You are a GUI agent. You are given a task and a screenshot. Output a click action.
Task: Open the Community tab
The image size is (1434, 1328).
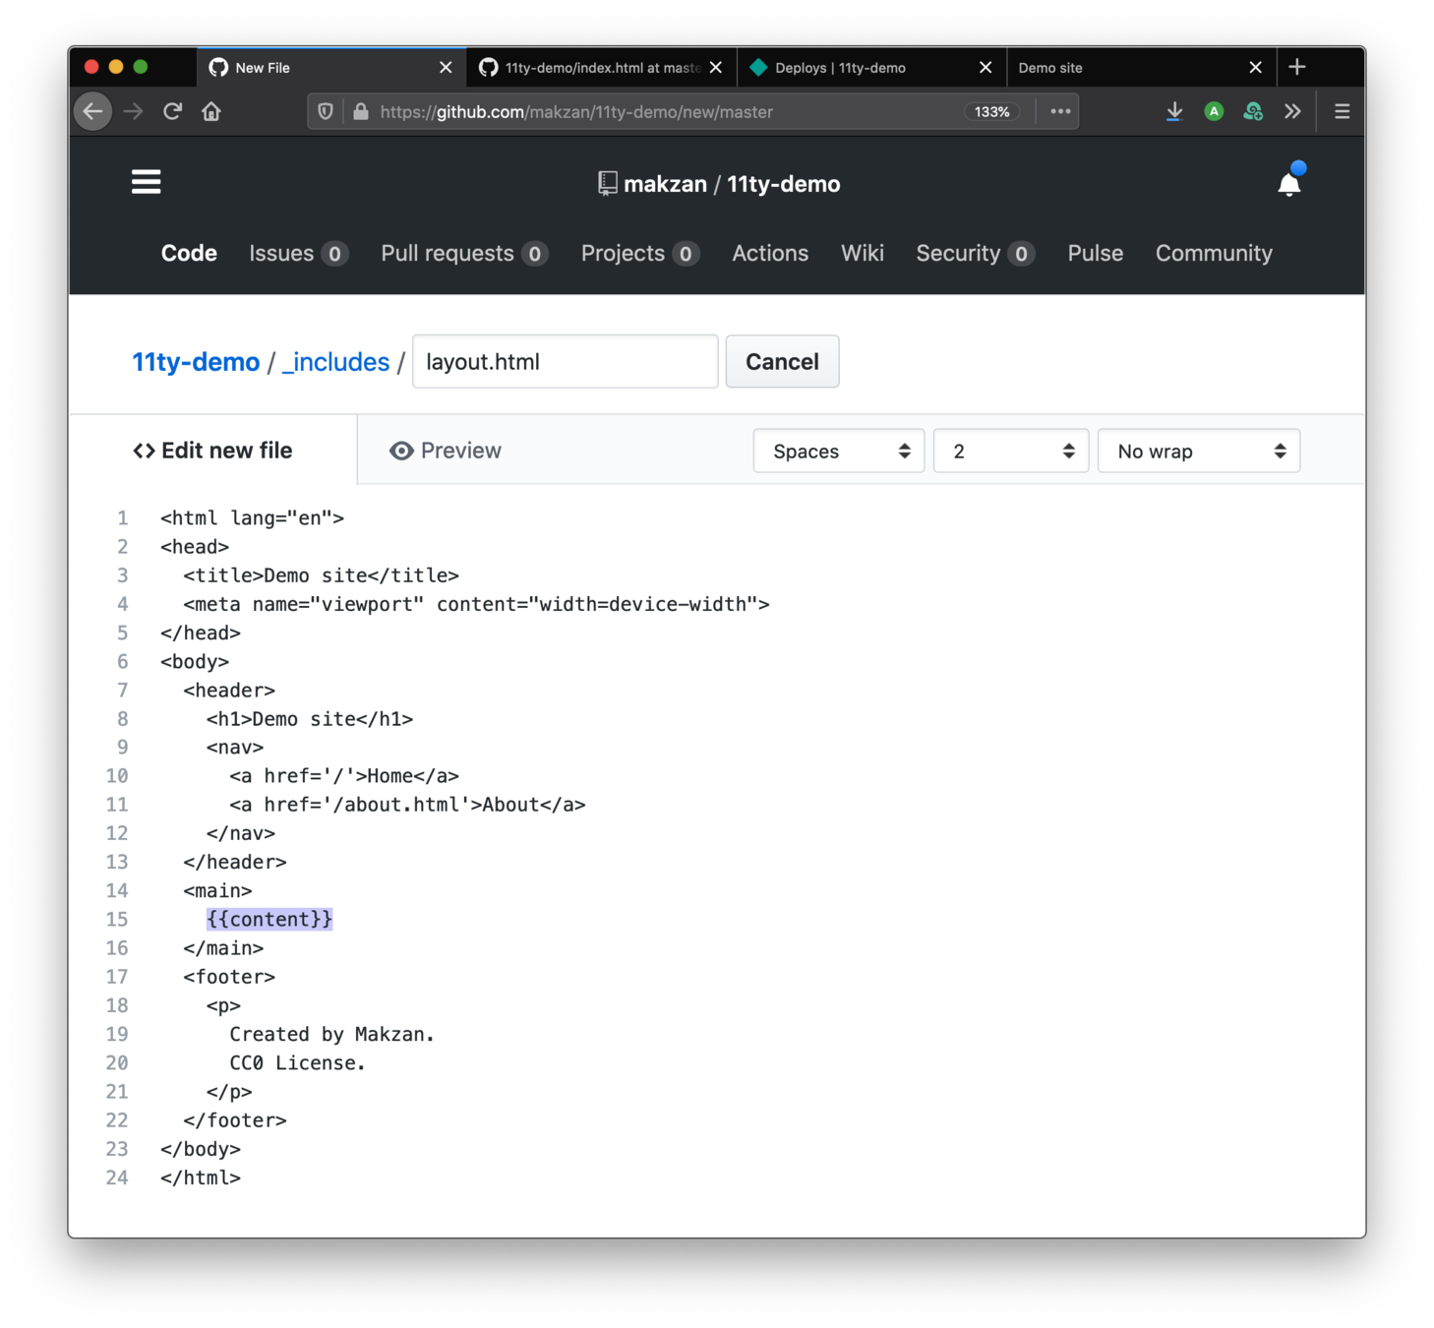pyautogui.click(x=1214, y=253)
